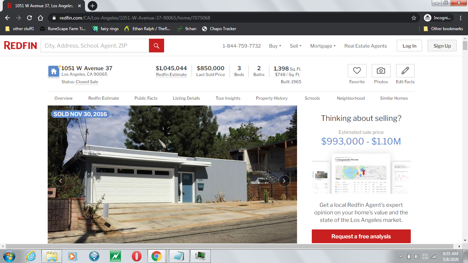468x263 pixels.
Task: Launch Internet Explorer from taskbar
Action: (x=31, y=256)
